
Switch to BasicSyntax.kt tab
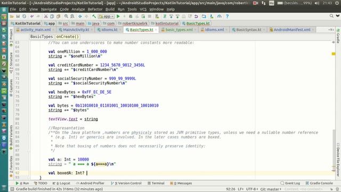[249, 30]
